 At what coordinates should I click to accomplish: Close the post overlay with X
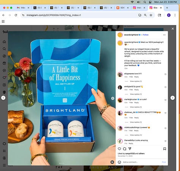(x=173, y=29)
